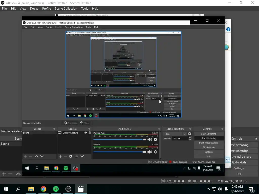Open Movies clapboard app on Windows taskbar
259x194 pixels.
81,189
